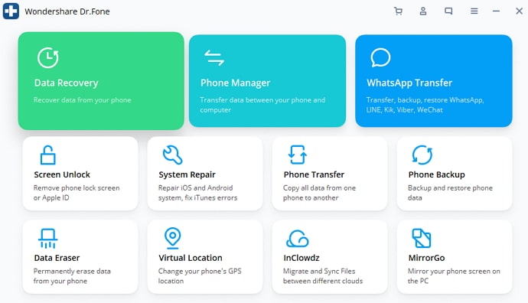528x303 pixels.
Task: Open the Phone Manager module title
Action: pyautogui.click(x=236, y=83)
